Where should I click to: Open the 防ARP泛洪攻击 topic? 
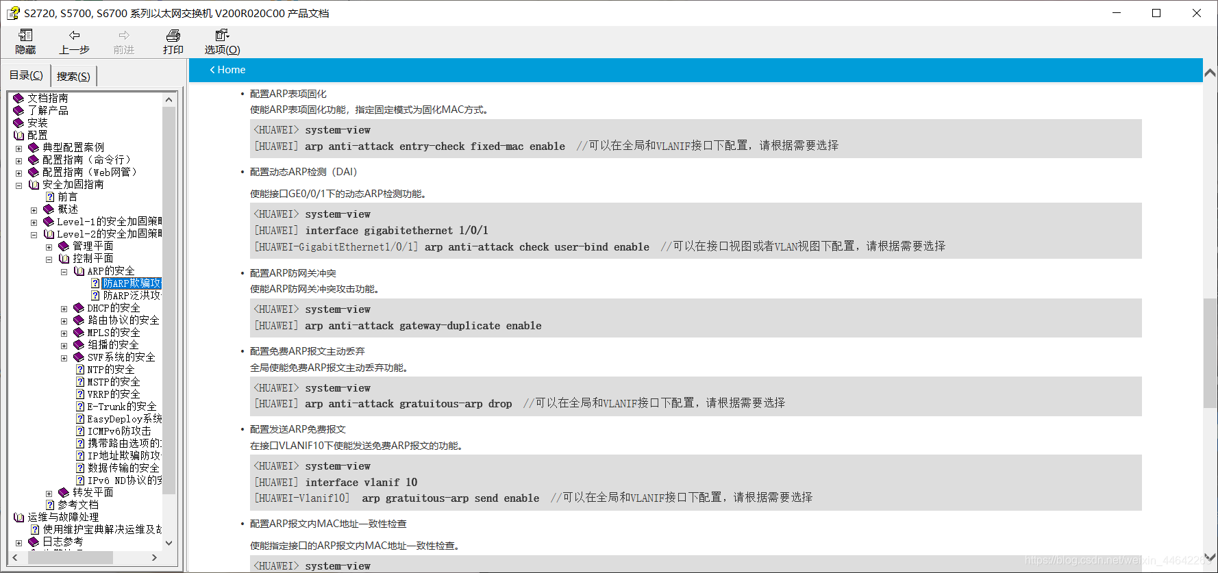(132, 296)
